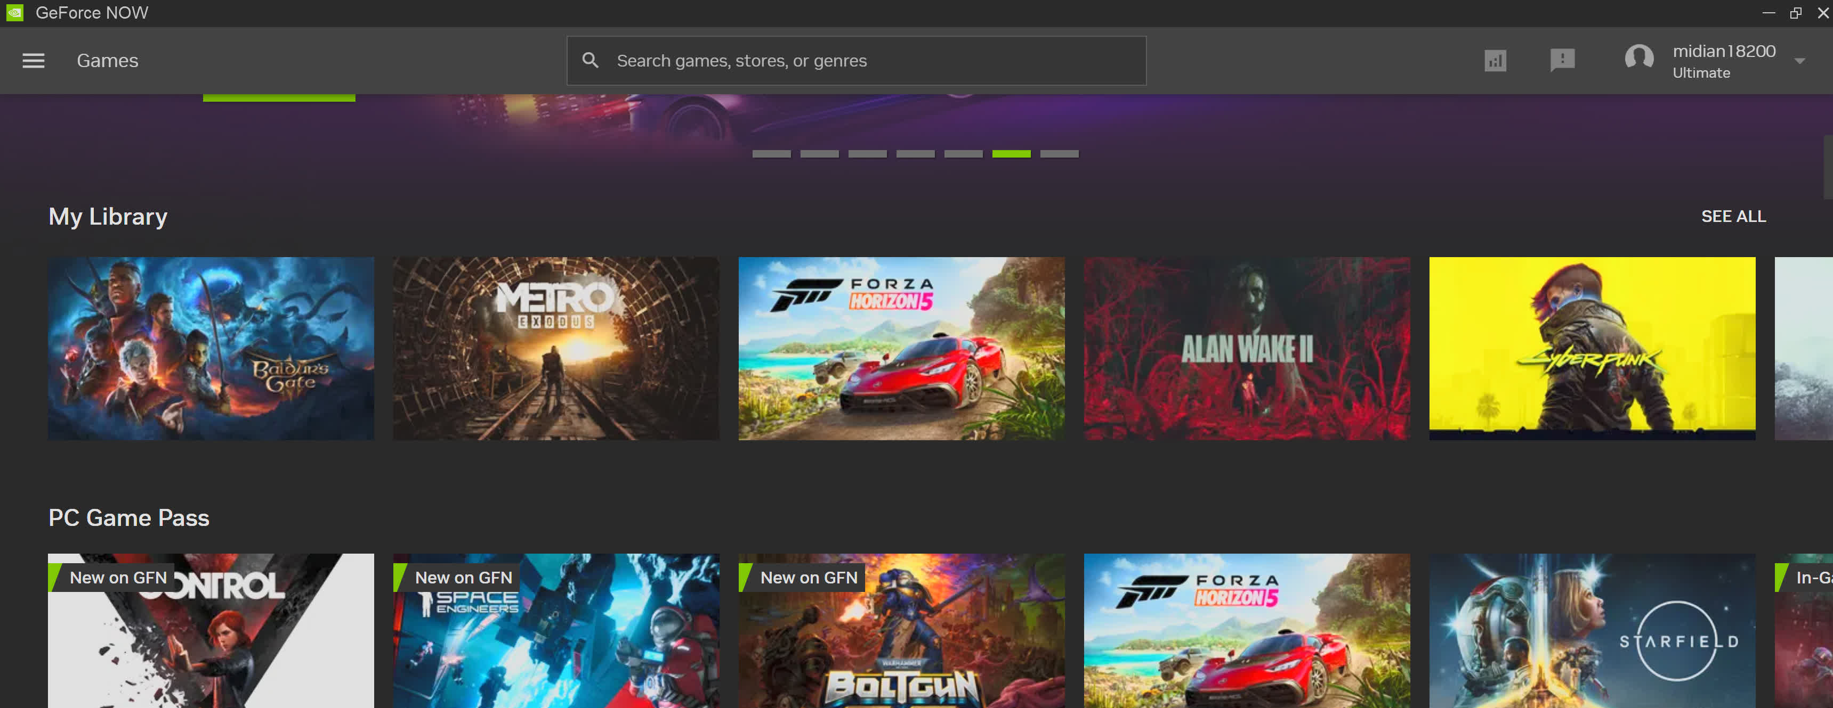Screen dimensions: 1833x708
Task: Select the first banner carousel indicator
Action: 771,153
